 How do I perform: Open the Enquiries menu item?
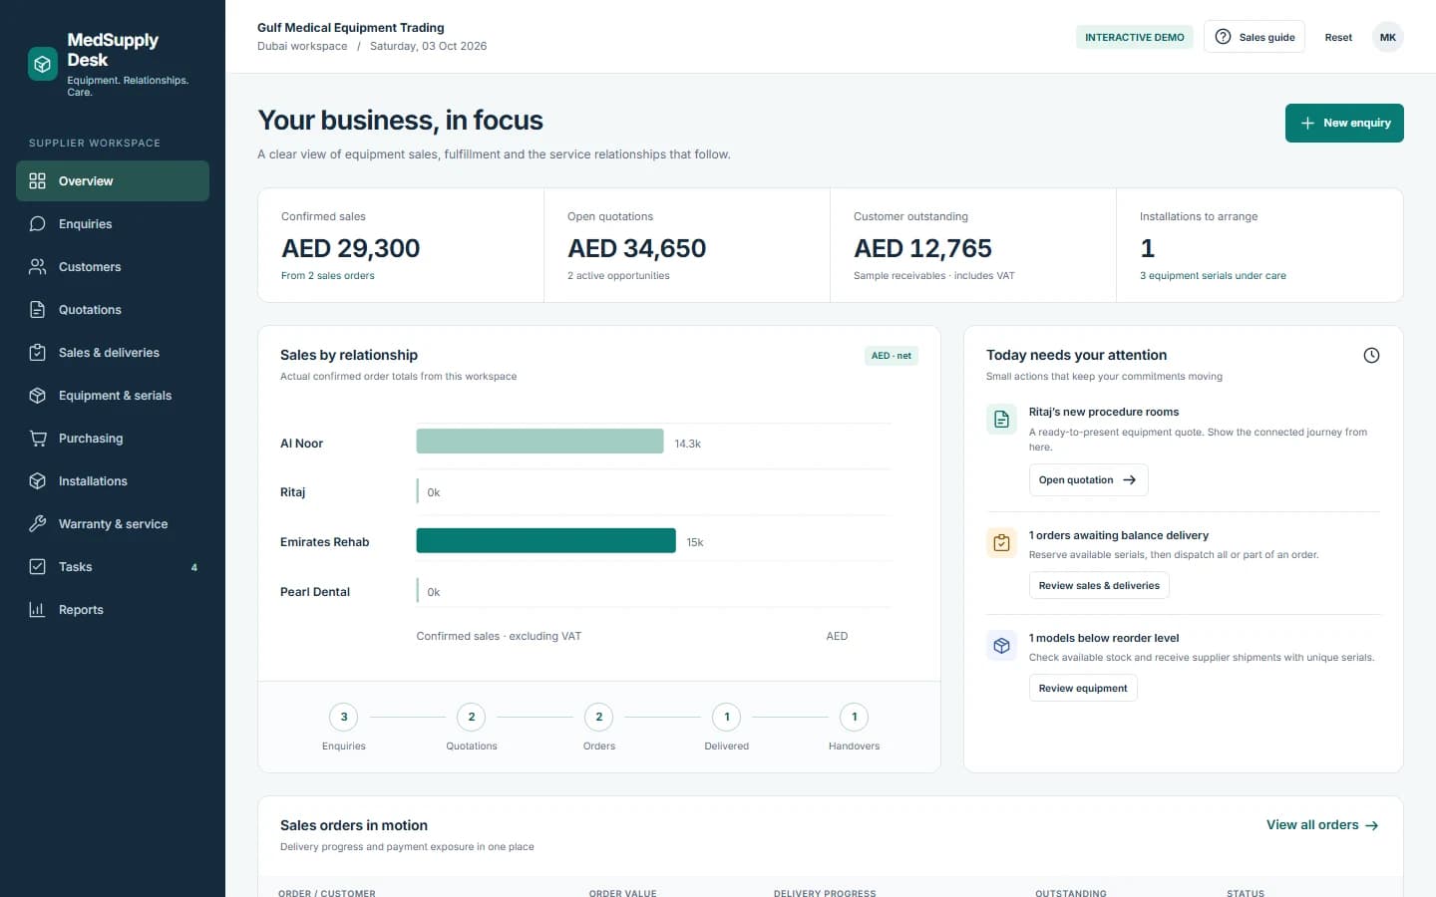click(113, 224)
